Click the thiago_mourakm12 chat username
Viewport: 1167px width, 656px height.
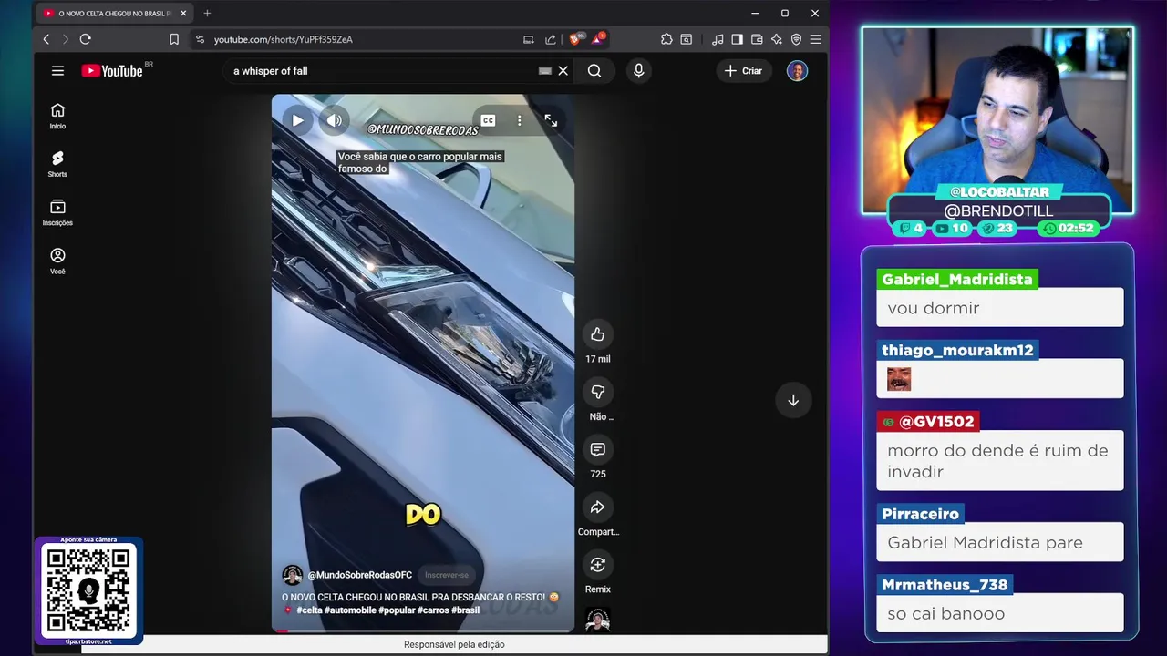point(957,350)
